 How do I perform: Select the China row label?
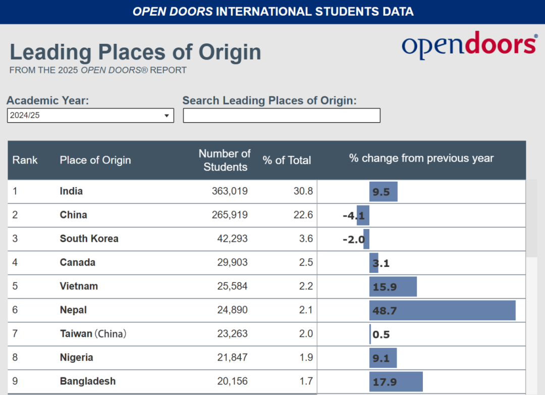coord(73,215)
